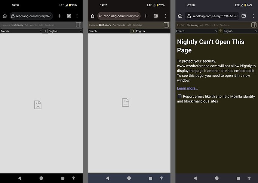Image resolution: width=258 pixels, height=183 pixels.
Task: Toggle the sidebar panel icon in left screenshot
Action: point(79,25)
